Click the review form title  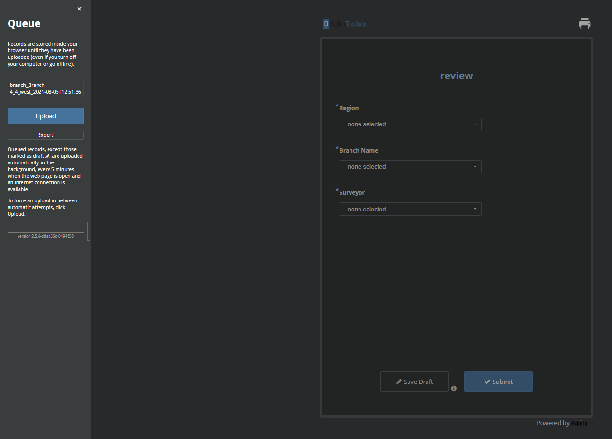click(456, 76)
